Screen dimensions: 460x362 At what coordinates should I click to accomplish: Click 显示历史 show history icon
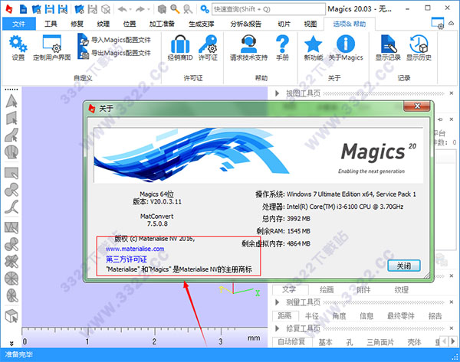tap(419, 44)
